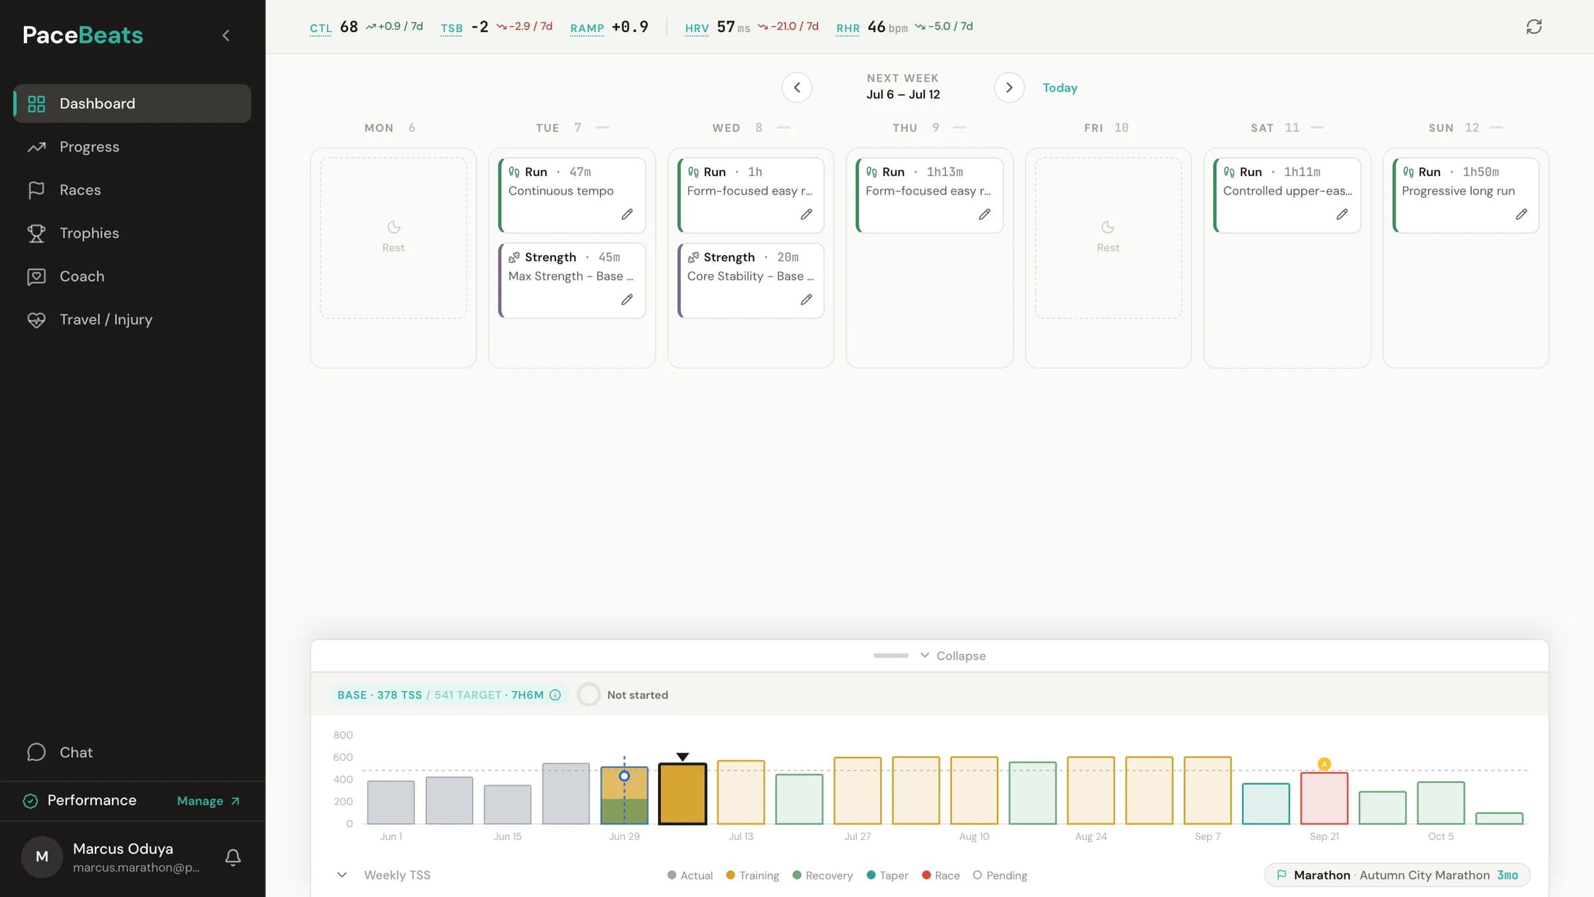The height and width of the screenshot is (897, 1594).
Task: Open the Dashboard page
Action: [132, 103]
